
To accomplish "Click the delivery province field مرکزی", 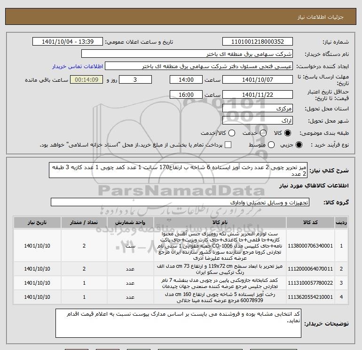I will point(258,109).
